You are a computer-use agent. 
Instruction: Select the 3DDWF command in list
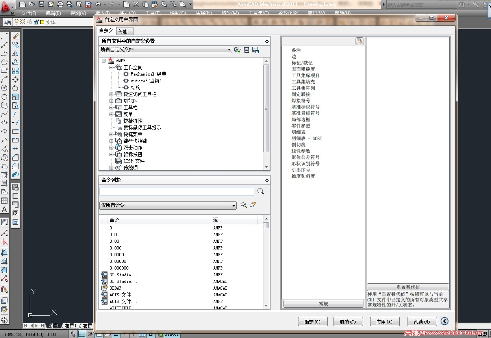[115, 288]
